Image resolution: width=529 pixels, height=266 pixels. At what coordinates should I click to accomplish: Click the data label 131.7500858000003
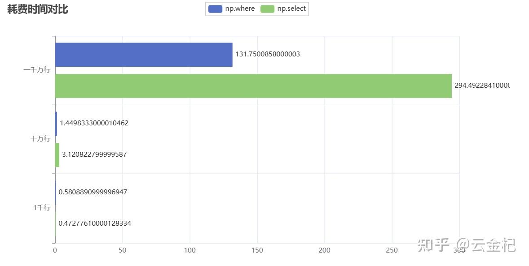click(268, 54)
